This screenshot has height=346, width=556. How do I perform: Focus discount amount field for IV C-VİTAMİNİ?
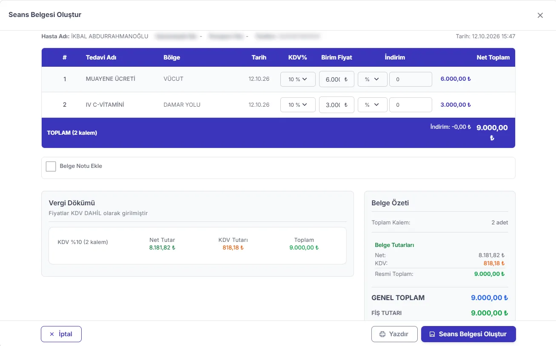[x=411, y=105]
